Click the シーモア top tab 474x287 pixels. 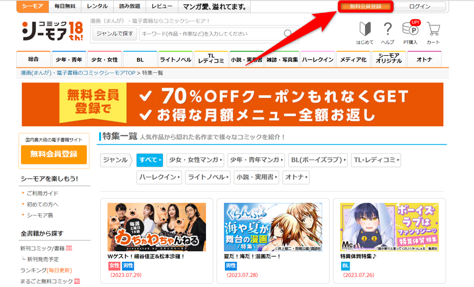33,6
